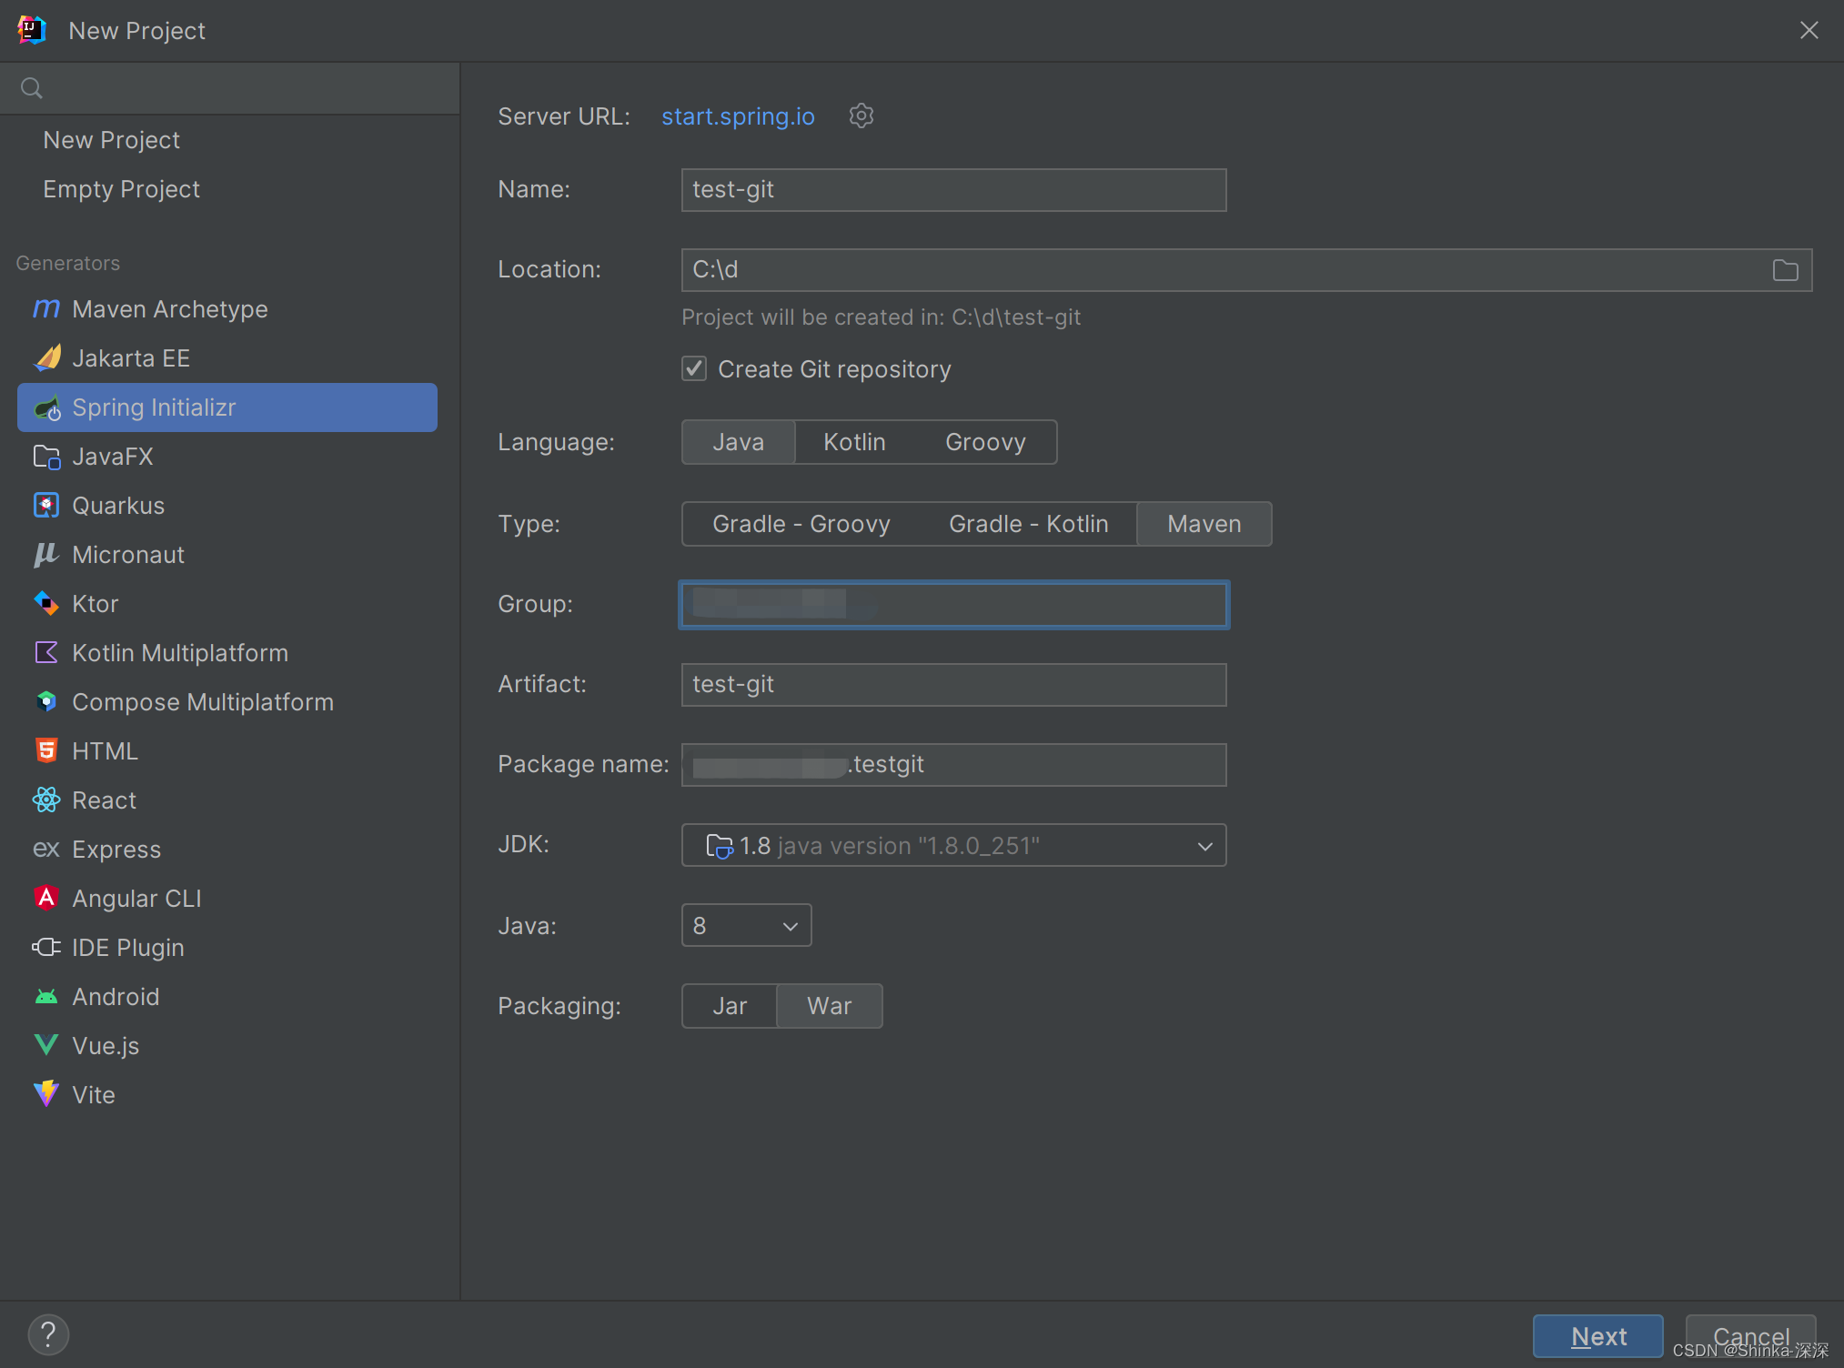The height and width of the screenshot is (1368, 1844).
Task: Select the Jakarta EE label
Action: (131, 358)
